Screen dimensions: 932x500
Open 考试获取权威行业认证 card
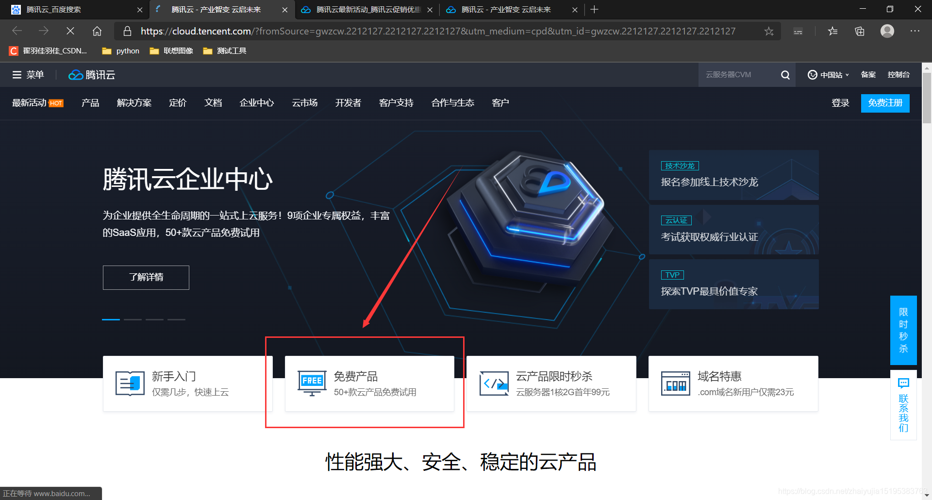[733, 230]
